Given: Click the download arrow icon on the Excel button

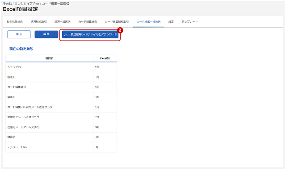Looking at the screenshot, I should (66, 35).
